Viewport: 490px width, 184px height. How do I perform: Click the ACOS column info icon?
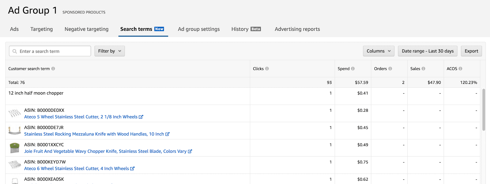(x=461, y=69)
